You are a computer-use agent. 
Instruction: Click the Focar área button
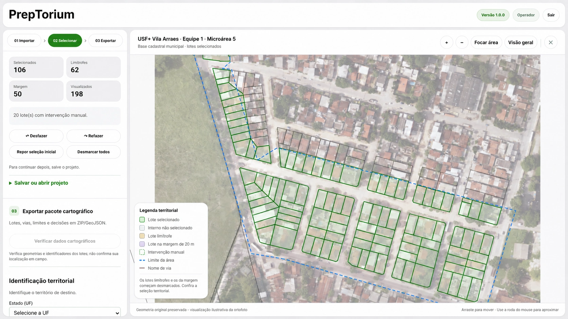(x=486, y=42)
